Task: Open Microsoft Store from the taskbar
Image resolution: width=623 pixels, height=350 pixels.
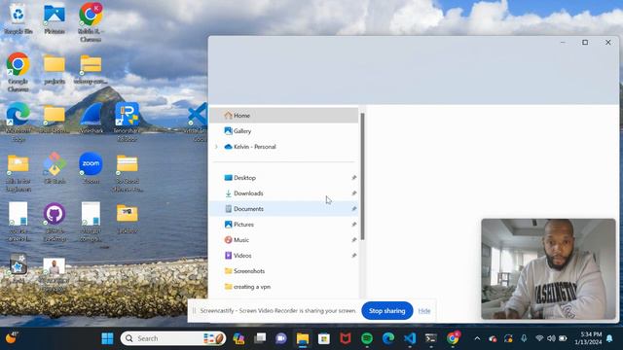Action: pos(324,338)
